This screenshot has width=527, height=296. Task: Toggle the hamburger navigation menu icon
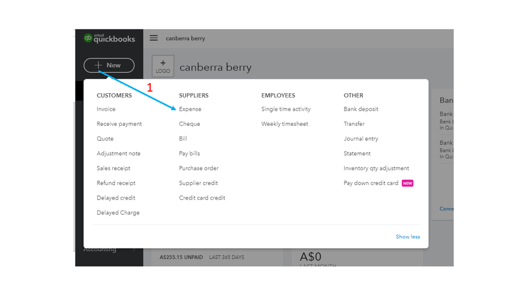[154, 38]
